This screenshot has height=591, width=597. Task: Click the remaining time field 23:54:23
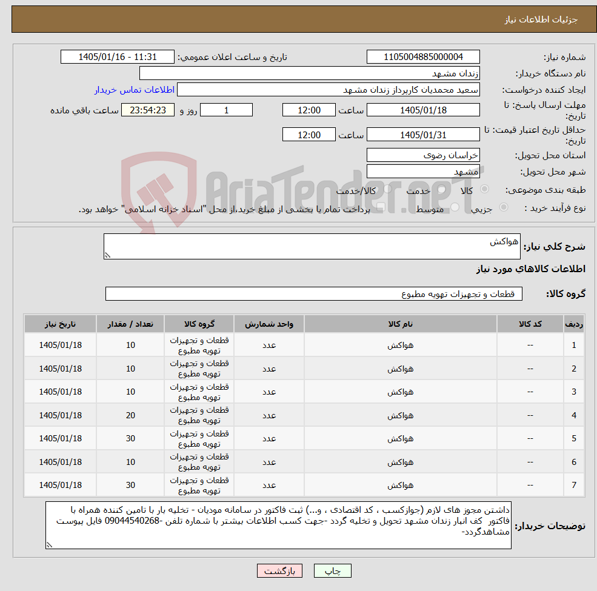click(x=148, y=110)
